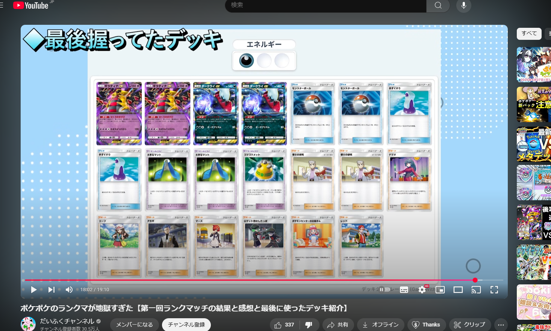Cast video to a TV
This screenshot has height=331, width=551.
coord(476,290)
